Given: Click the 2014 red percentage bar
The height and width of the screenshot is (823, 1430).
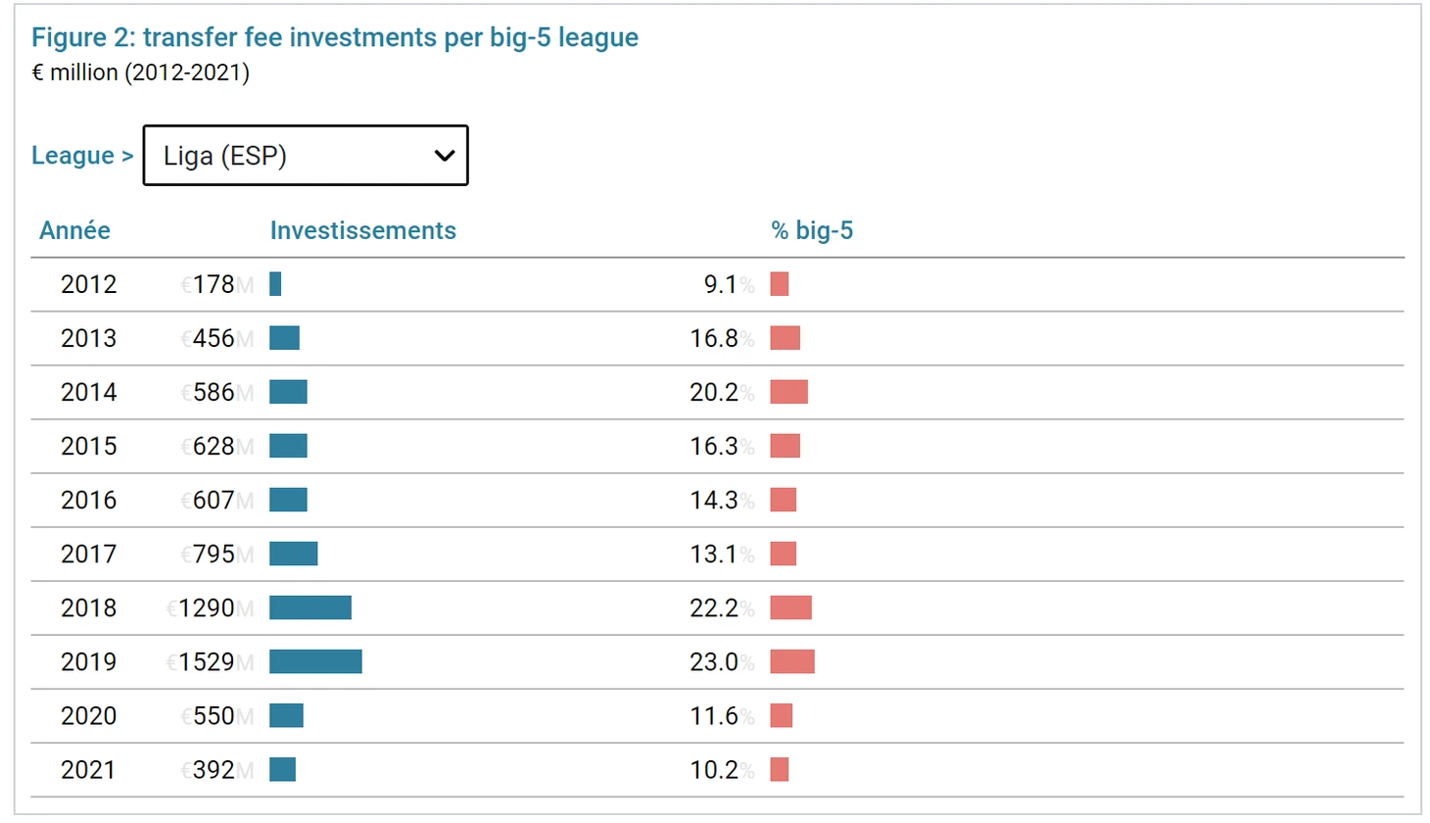Looking at the screenshot, I should tap(788, 393).
